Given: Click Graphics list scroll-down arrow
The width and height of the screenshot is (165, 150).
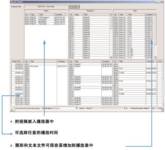Looking at the screenshot, I should (x=111, y=57).
